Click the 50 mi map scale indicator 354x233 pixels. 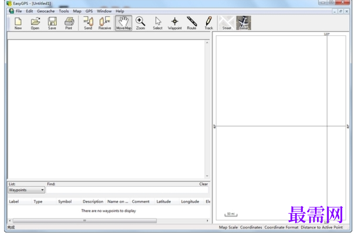pyautogui.click(x=231, y=214)
